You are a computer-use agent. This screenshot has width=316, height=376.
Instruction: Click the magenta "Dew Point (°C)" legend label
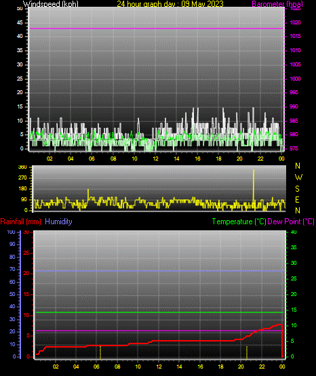291,222
